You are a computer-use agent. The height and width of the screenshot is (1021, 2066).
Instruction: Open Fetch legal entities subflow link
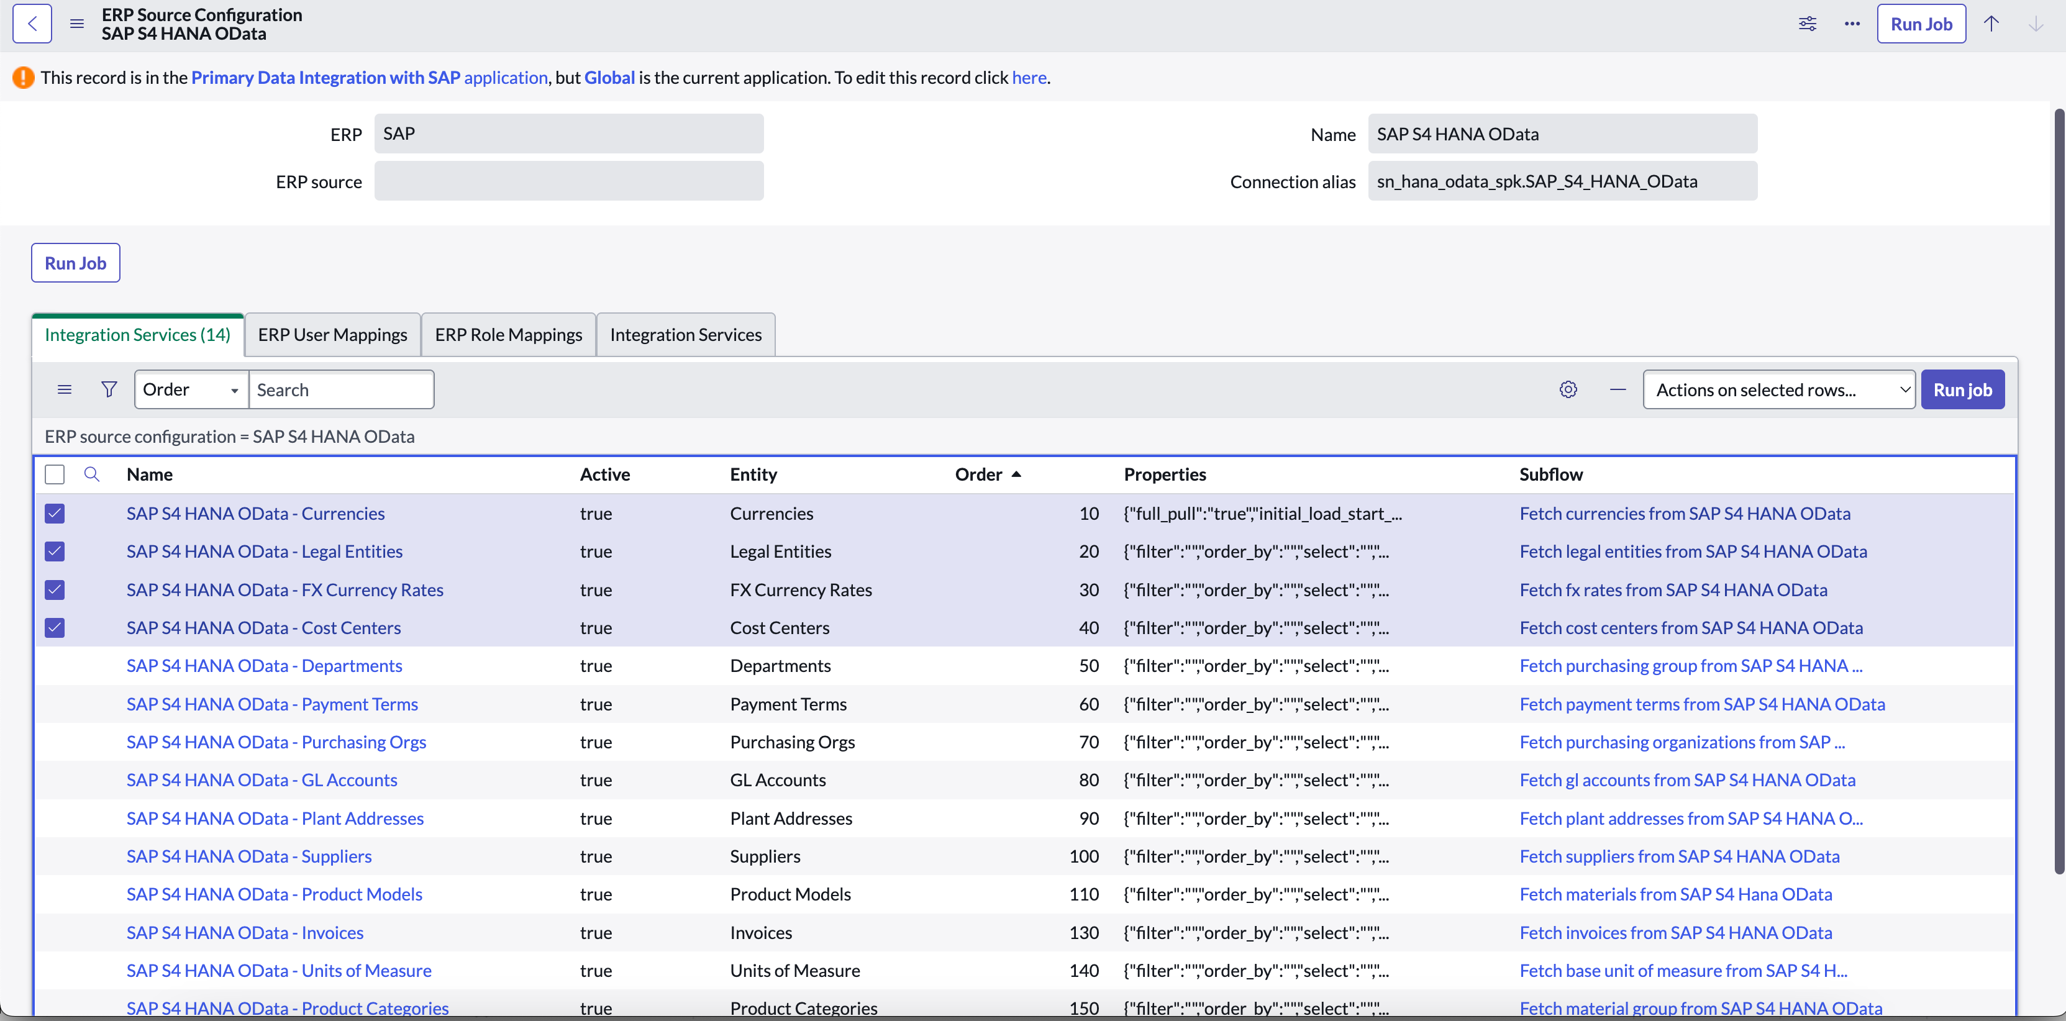click(x=1693, y=552)
